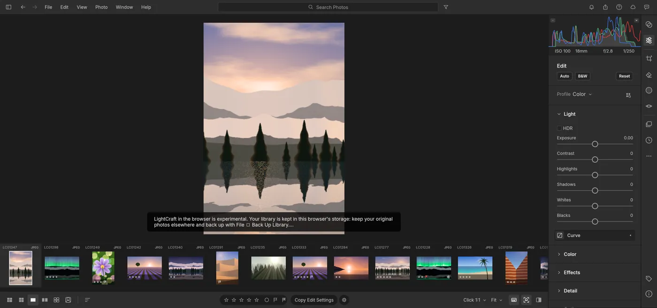The height and width of the screenshot is (308, 657).
Task: Switch to single photo detail view
Action: [33, 300]
